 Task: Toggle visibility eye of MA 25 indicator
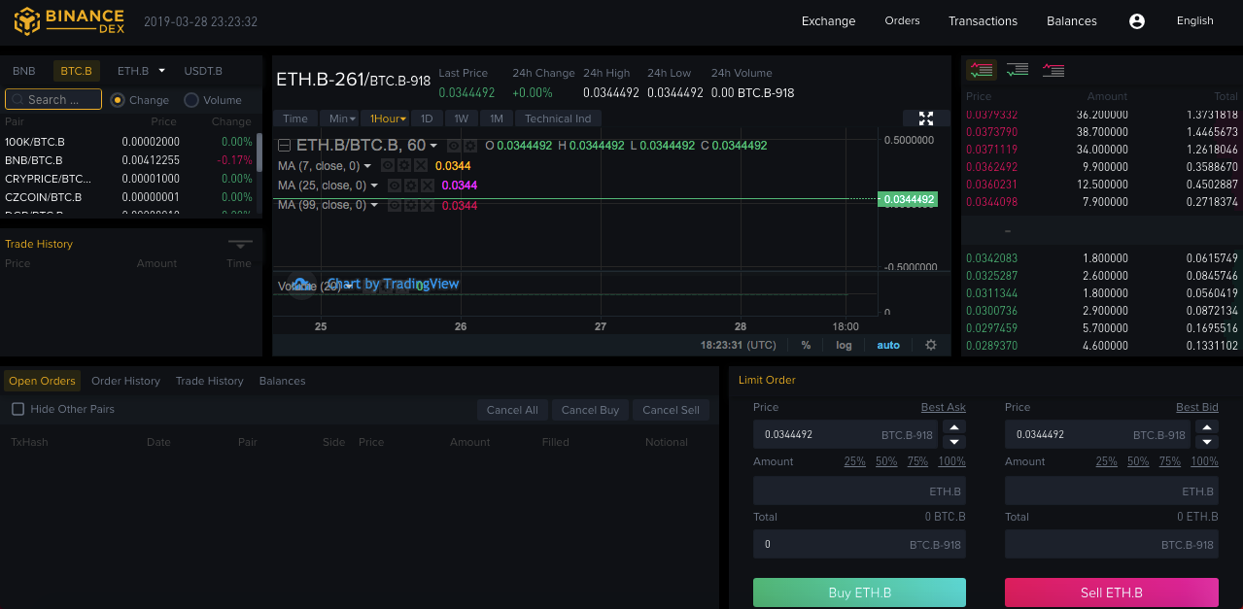394,186
